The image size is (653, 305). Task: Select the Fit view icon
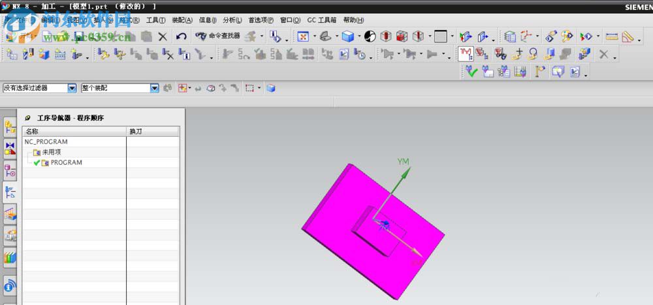tap(303, 36)
